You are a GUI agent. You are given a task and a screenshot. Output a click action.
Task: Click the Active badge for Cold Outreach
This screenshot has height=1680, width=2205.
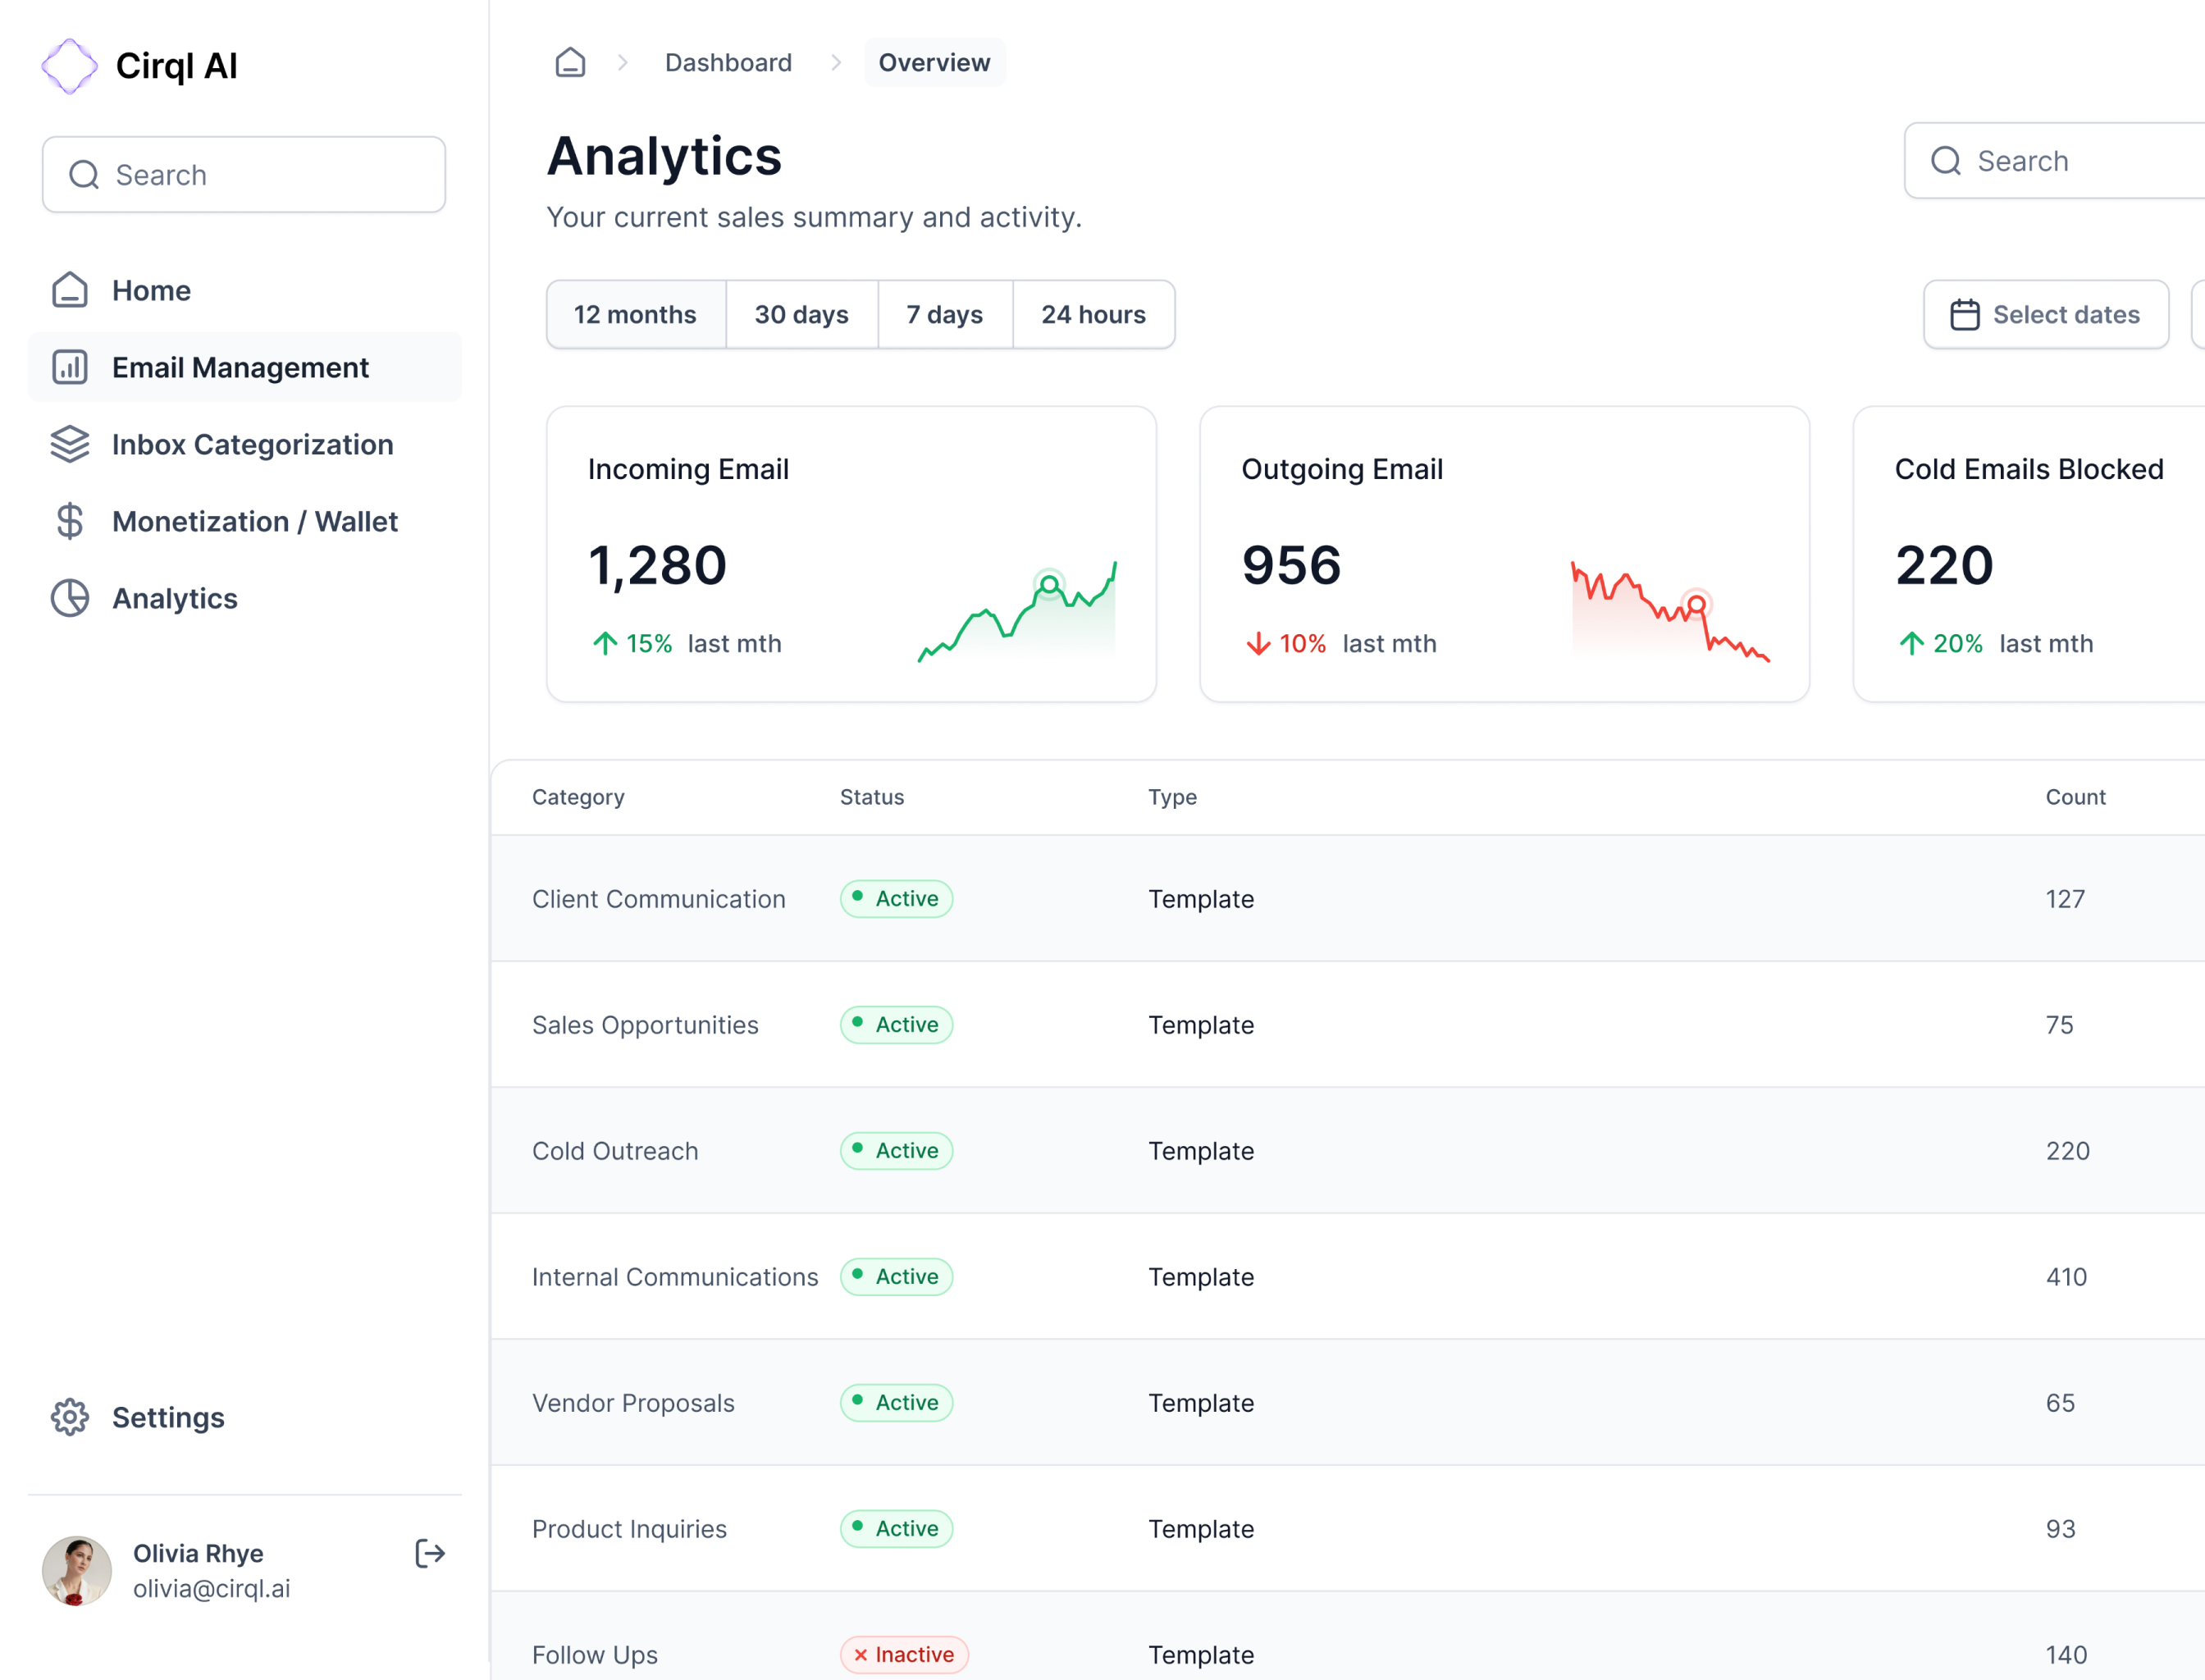[896, 1151]
